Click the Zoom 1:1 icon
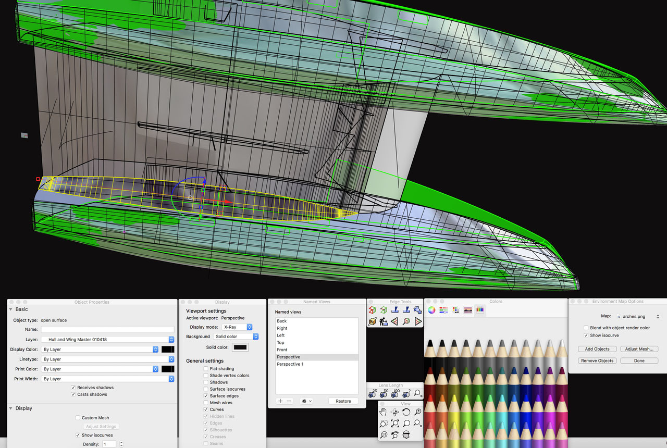 (384, 434)
